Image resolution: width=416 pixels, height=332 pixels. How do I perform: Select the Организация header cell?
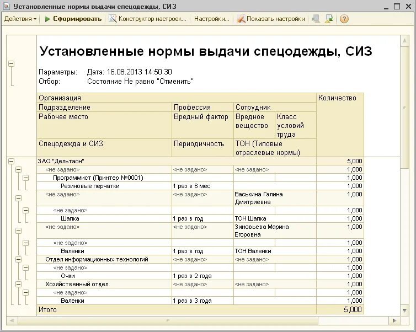coord(177,98)
